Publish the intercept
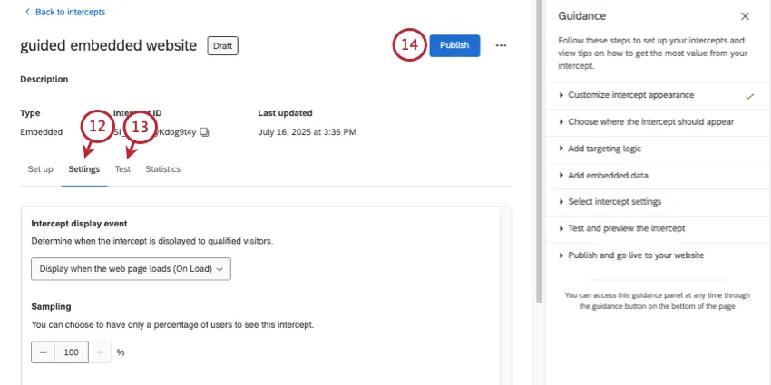 tap(454, 45)
